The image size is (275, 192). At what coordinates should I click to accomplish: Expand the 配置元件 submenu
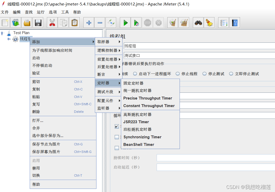click(108, 101)
